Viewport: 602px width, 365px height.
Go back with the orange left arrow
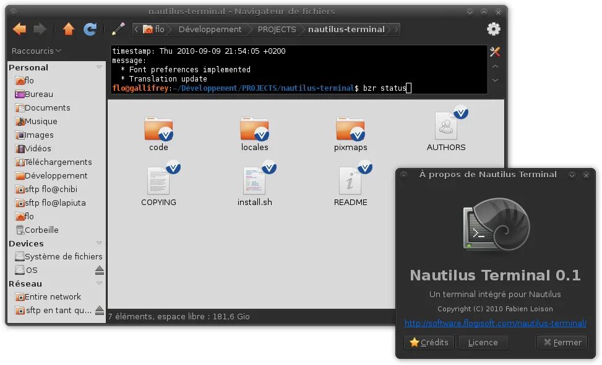[19, 29]
